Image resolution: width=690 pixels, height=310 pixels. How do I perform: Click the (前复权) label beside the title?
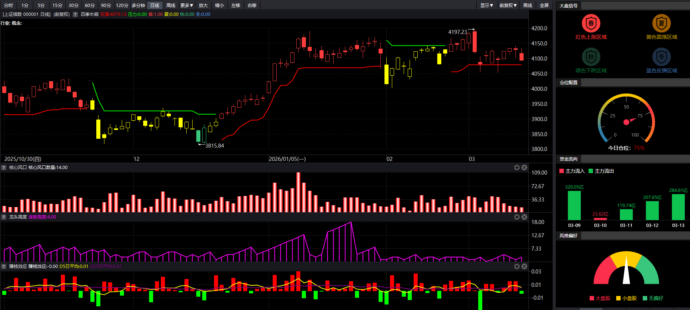pos(62,14)
